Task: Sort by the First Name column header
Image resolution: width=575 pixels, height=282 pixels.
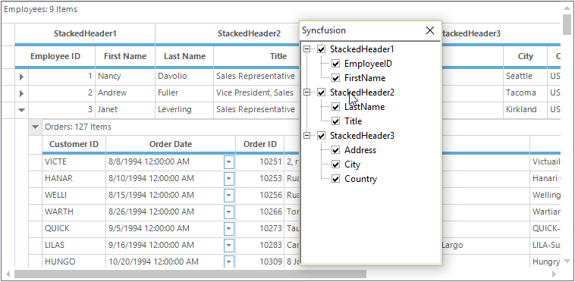Action: point(125,56)
